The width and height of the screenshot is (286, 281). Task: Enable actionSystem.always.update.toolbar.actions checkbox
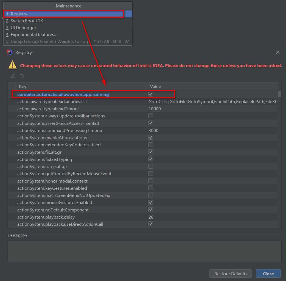click(x=151, y=116)
